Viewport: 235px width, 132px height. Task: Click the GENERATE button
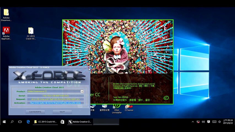click(35, 112)
